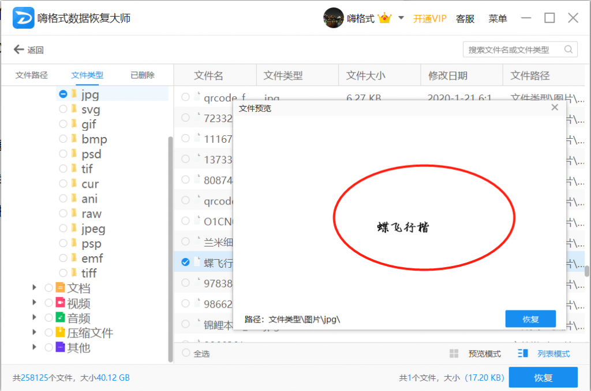The image size is (591, 391).
Task: Expand the 压缩文件 tree node
Action: pyautogui.click(x=34, y=332)
